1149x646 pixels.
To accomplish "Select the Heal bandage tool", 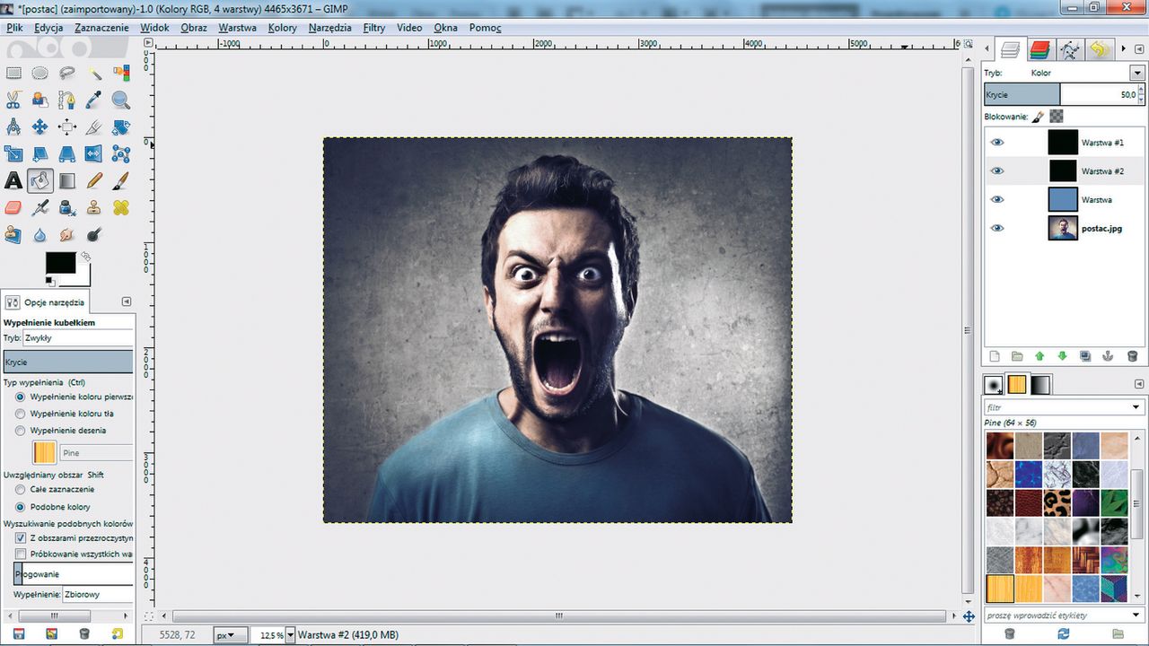I will click(121, 207).
